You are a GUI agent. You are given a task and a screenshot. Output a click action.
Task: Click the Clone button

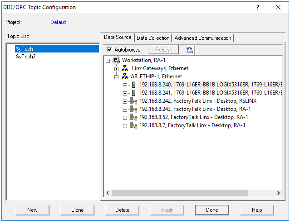coord(77,210)
